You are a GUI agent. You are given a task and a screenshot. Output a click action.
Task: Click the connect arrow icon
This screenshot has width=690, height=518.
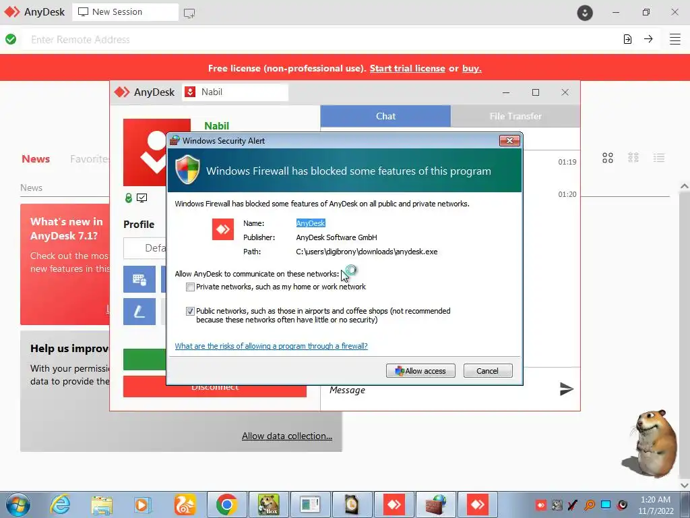click(648, 39)
